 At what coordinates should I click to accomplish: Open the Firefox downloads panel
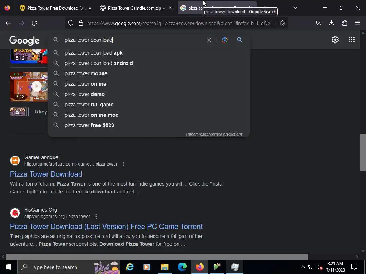(331, 23)
